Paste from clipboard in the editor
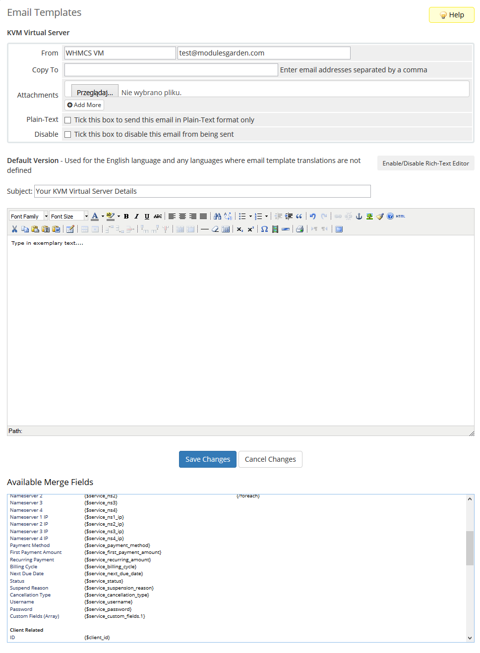This screenshot has width=480, height=653. [35, 229]
